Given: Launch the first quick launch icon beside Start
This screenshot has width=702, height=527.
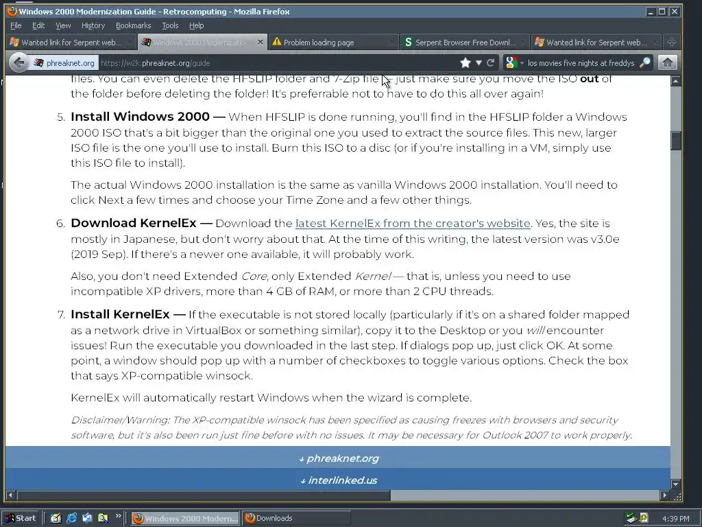Looking at the screenshot, I should click(x=56, y=518).
